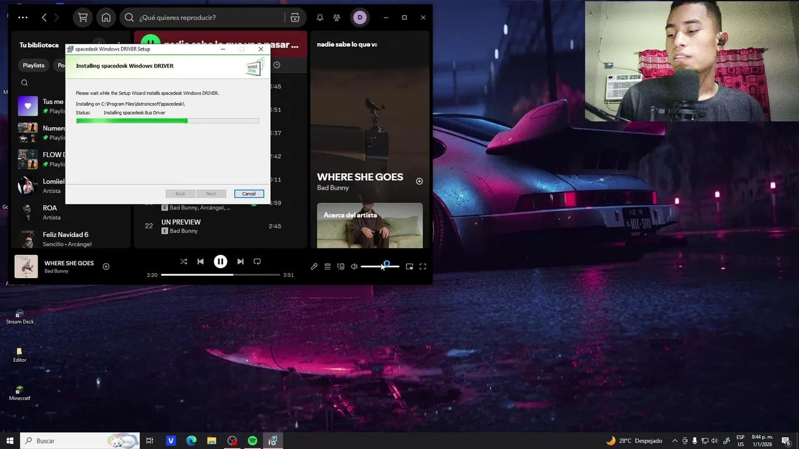Open File Explorer from taskbar

(x=212, y=441)
